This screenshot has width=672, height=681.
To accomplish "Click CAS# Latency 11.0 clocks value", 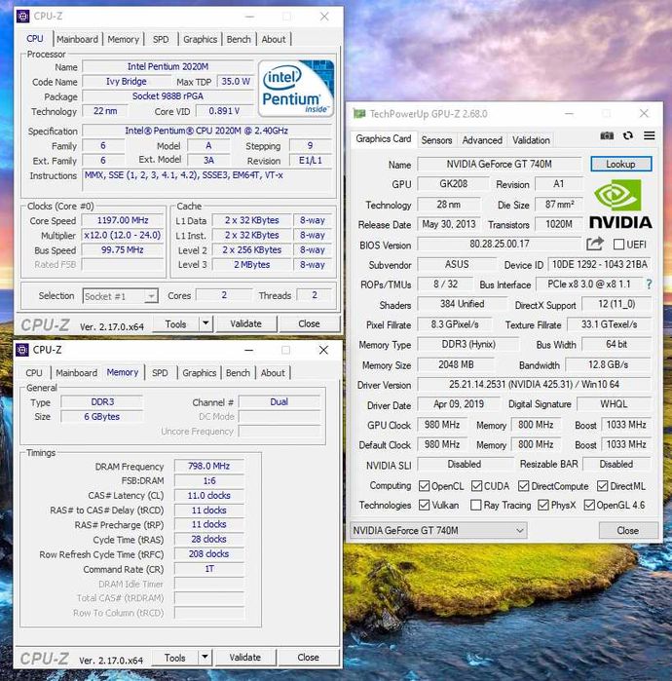I will tap(208, 496).
